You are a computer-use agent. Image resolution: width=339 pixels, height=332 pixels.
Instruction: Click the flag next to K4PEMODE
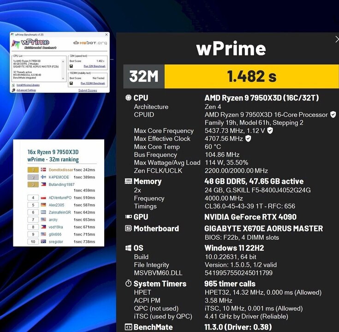pyautogui.click(x=43, y=177)
